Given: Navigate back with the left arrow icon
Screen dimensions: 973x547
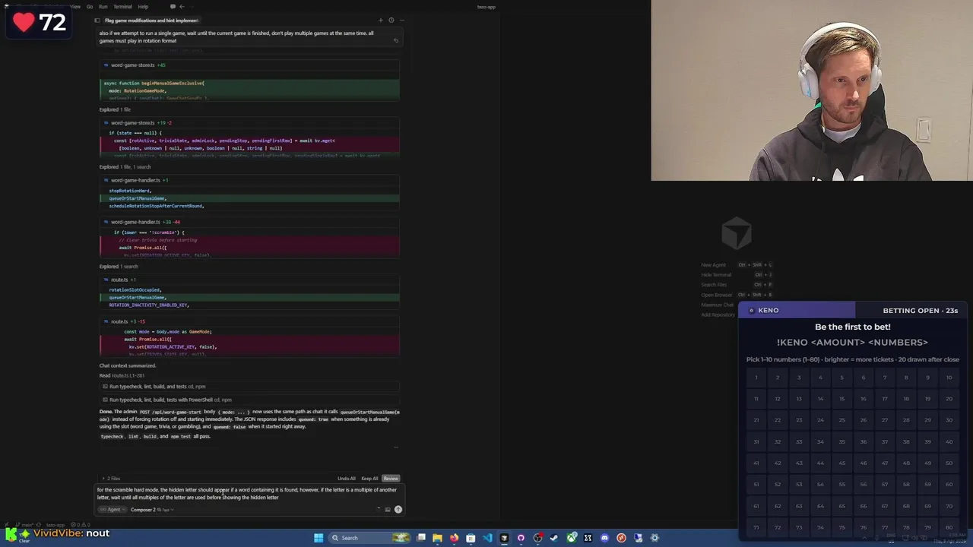Looking at the screenshot, I should 182,7.
